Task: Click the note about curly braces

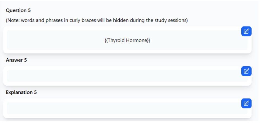Action: 97,20
